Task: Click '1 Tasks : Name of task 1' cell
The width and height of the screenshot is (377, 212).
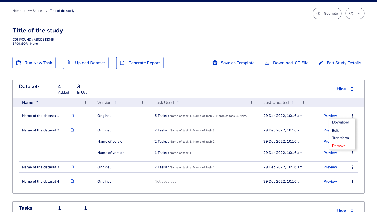Action: [173, 153]
